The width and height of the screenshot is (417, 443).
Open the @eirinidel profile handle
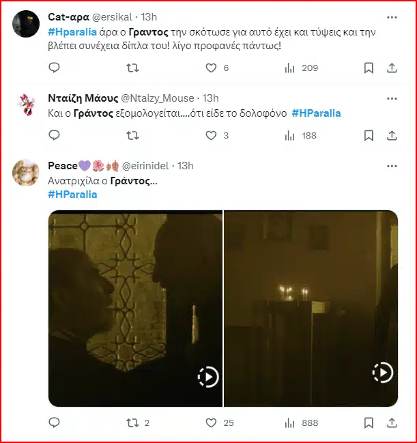145,166
